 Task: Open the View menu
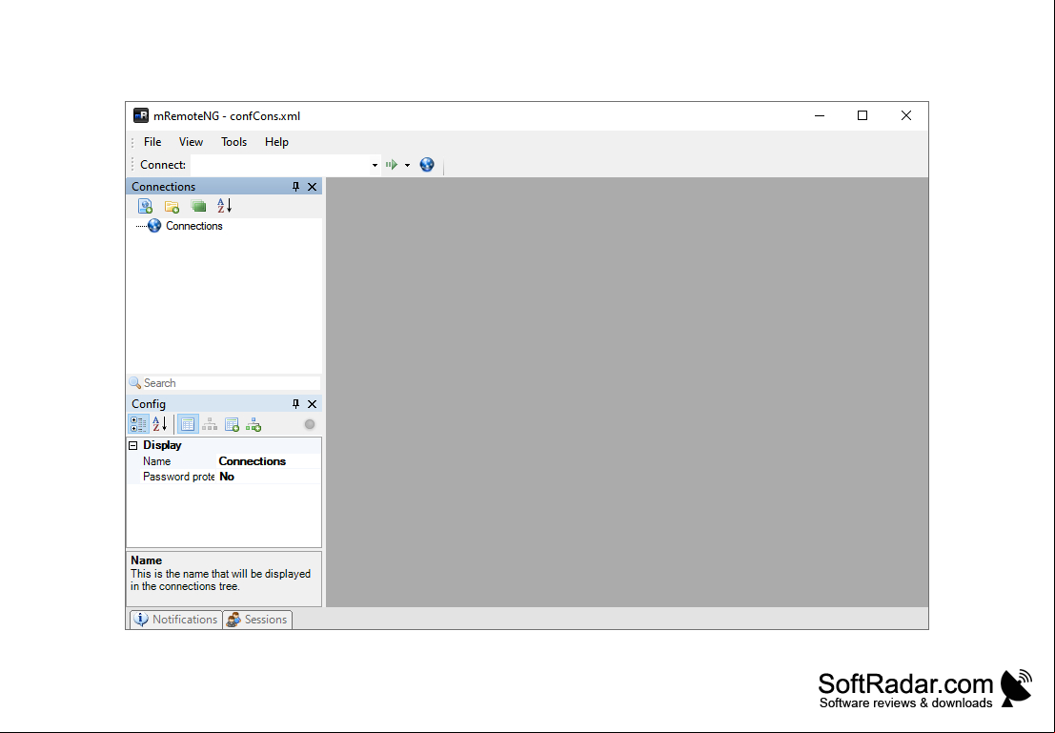pyautogui.click(x=192, y=142)
